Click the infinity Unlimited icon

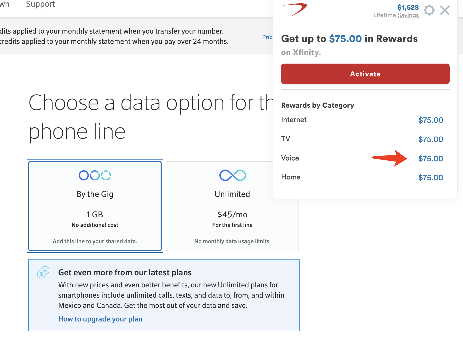pyautogui.click(x=233, y=175)
